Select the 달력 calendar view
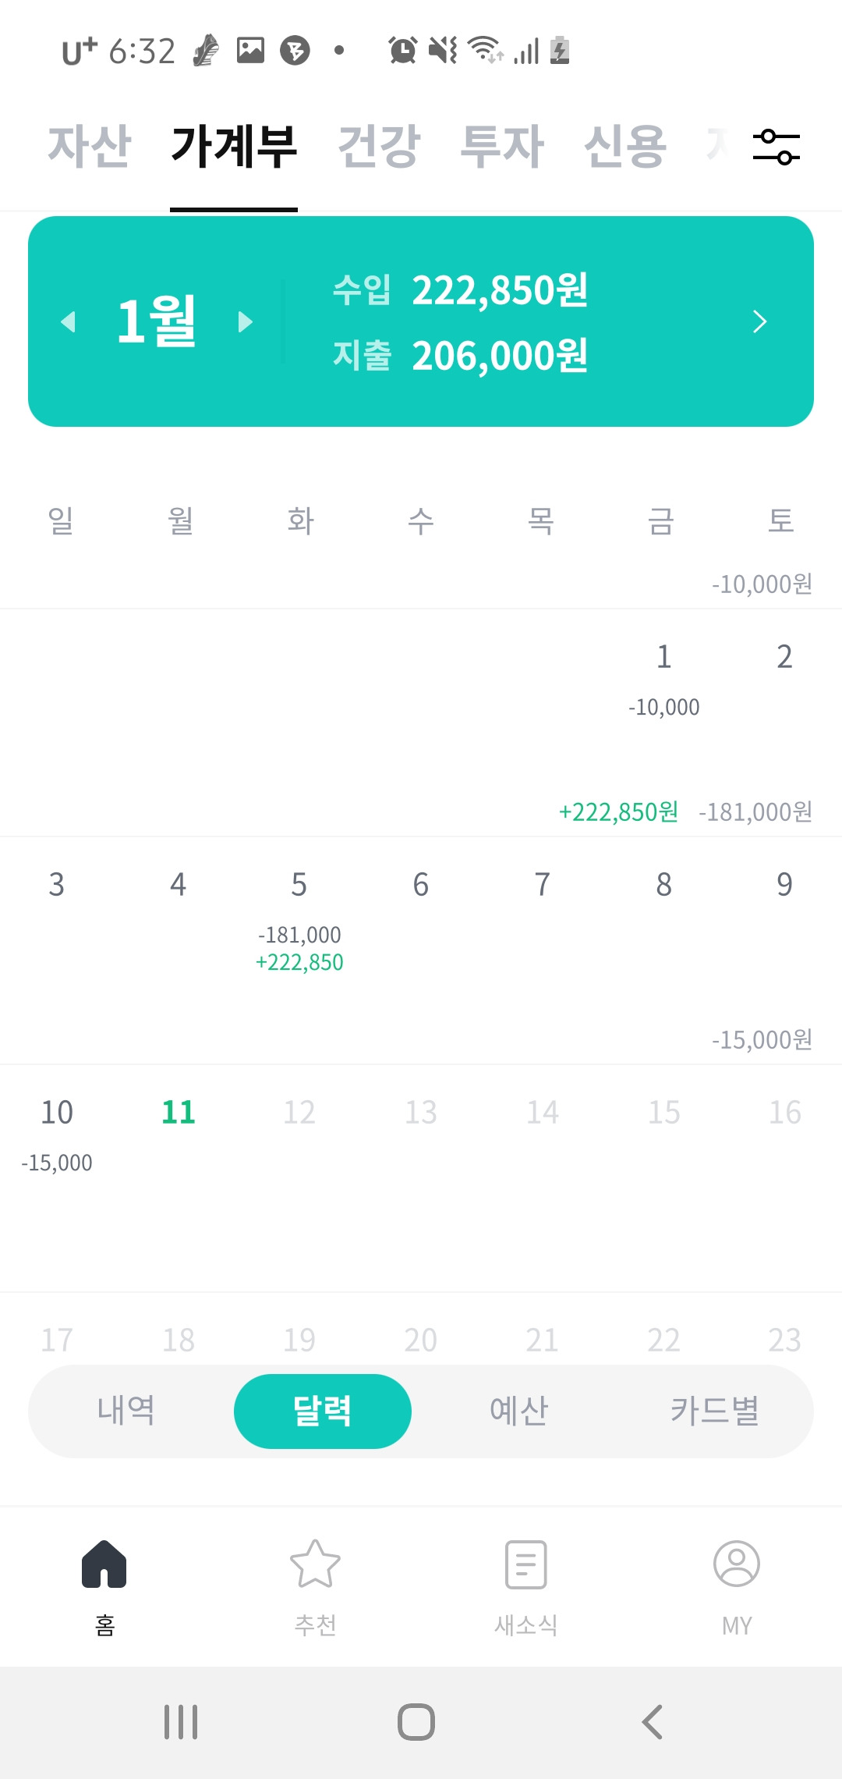 [323, 1411]
